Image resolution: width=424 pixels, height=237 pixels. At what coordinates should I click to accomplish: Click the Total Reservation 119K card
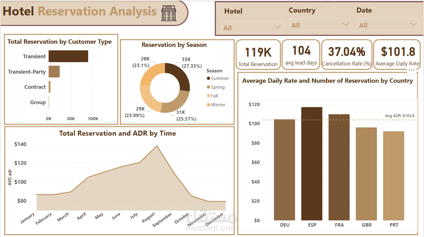coord(258,54)
